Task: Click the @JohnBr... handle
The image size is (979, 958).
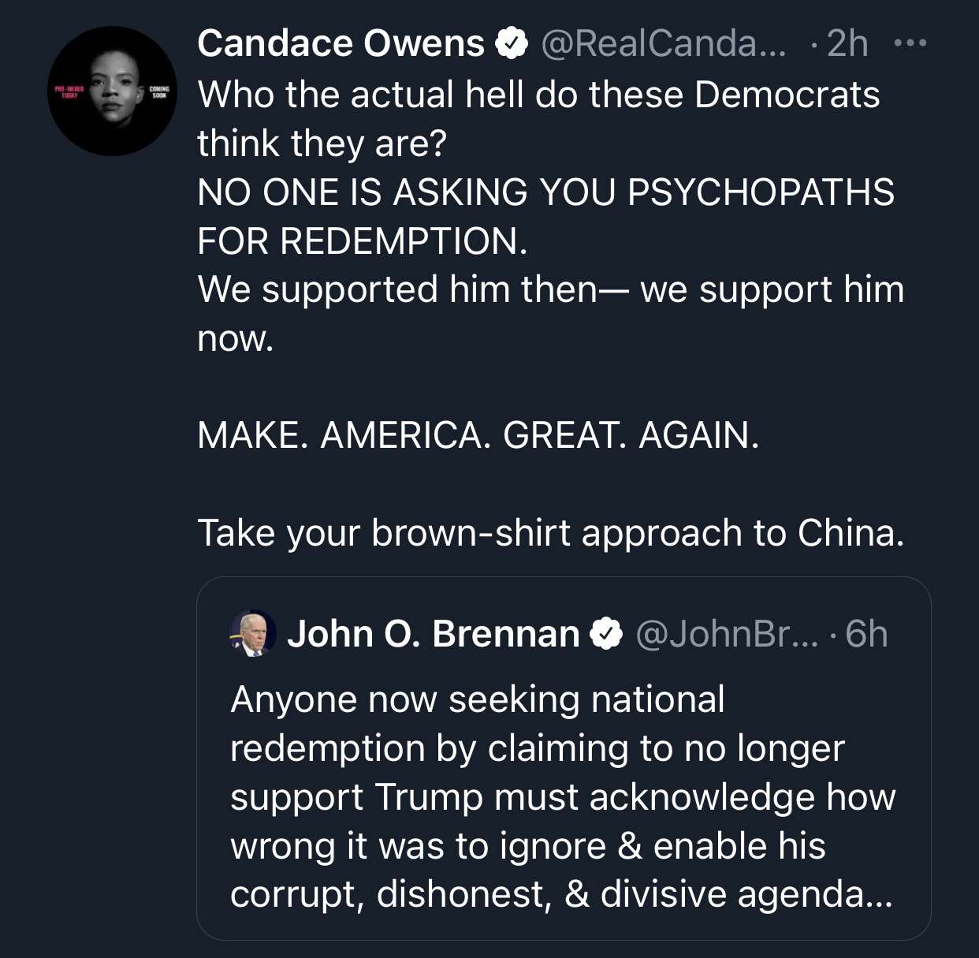Action: click(x=727, y=634)
